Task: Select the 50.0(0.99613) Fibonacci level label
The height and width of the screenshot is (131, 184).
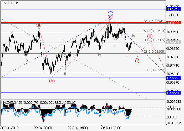Action: tap(155, 31)
